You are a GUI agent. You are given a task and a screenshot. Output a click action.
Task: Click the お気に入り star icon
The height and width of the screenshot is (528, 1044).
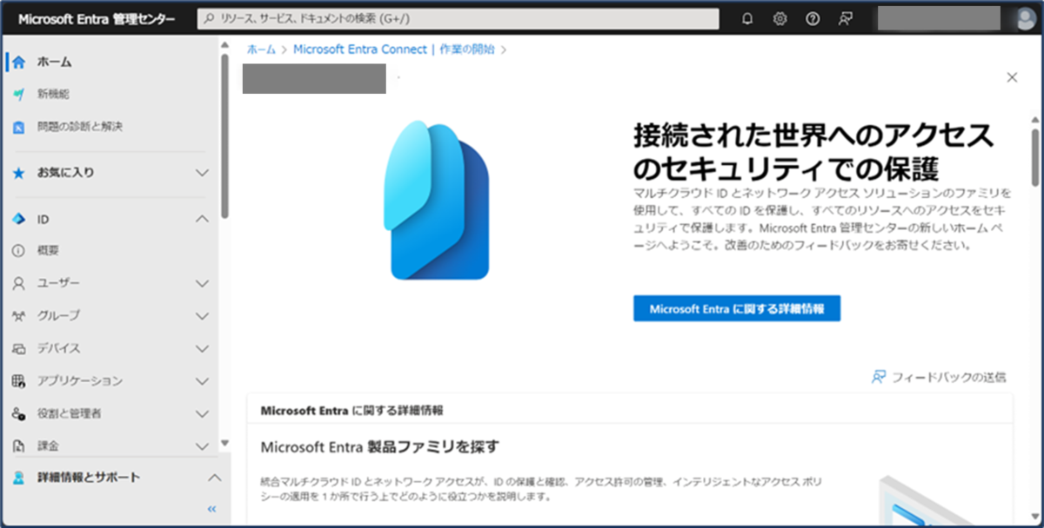coord(19,173)
